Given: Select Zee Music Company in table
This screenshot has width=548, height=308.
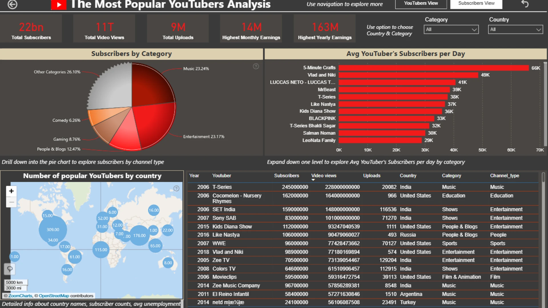Looking at the screenshot, I should tap(236, 285).
